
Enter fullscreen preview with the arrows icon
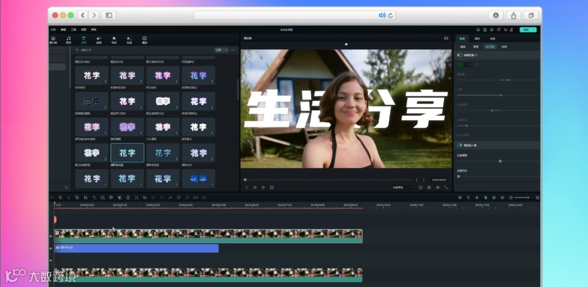click(x=446, y=187)
